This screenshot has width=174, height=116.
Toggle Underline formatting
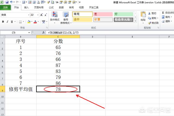(x=12, y=21)
